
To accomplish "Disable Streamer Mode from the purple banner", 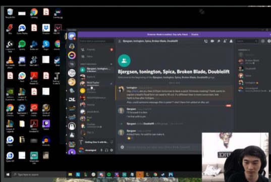I will 195,34.
